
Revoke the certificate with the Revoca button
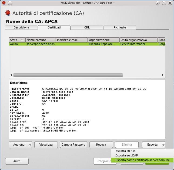101,145
